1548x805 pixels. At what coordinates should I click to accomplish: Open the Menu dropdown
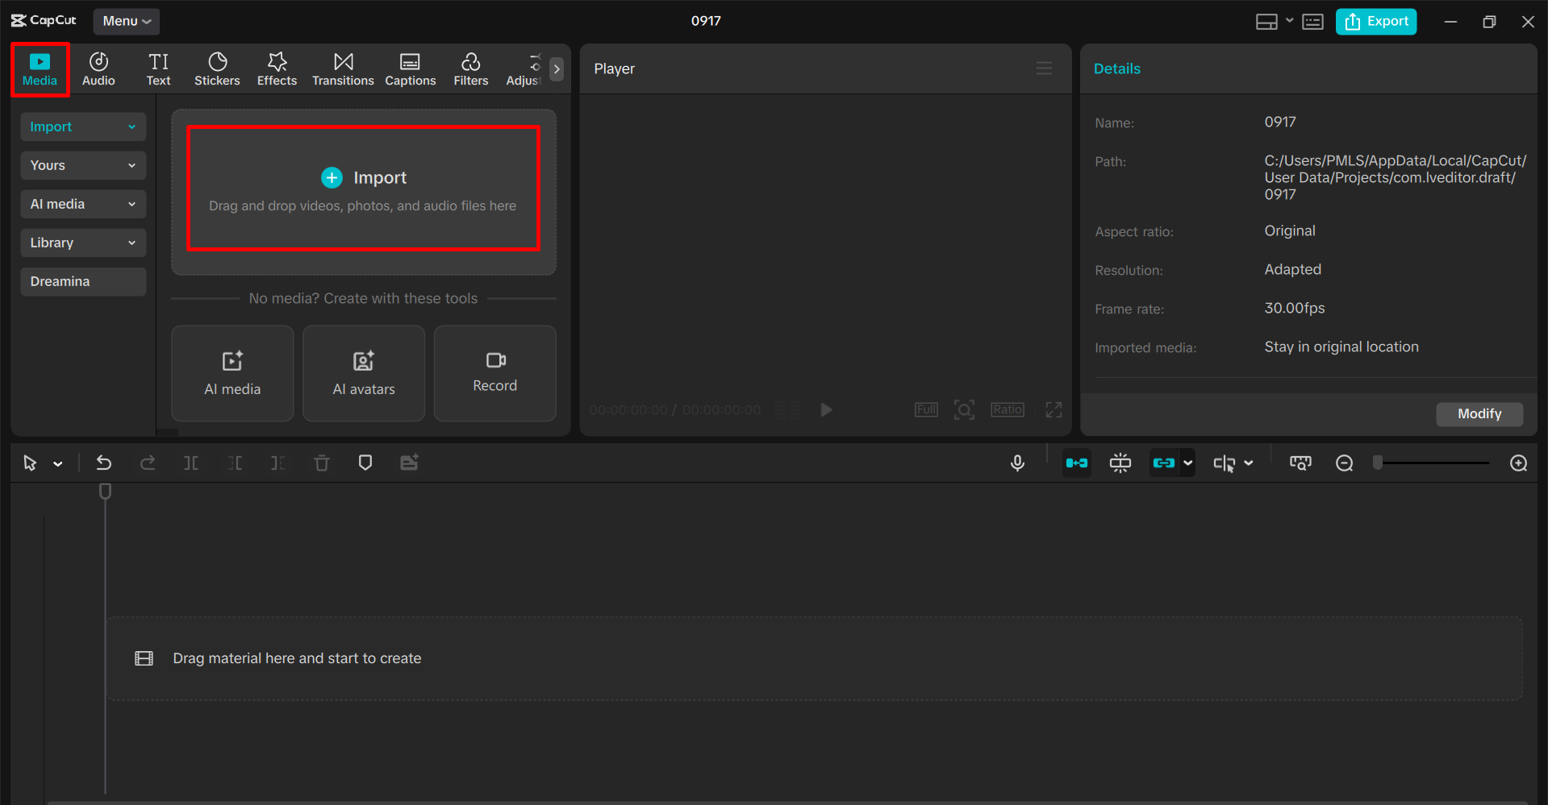tap(126, 22)
